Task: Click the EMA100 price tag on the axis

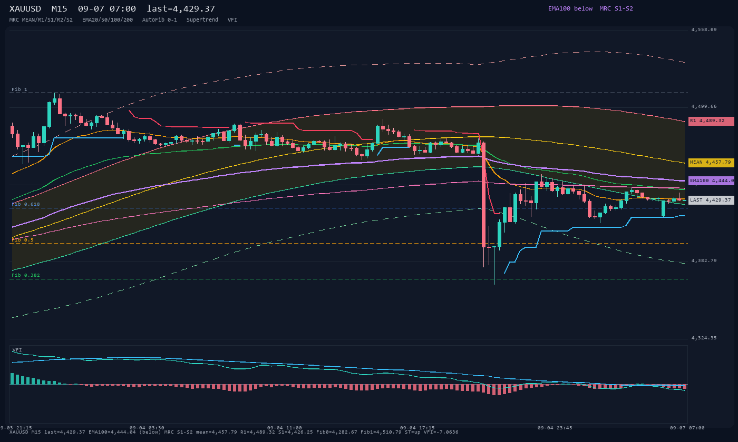Action: click(x=711, y=180)
